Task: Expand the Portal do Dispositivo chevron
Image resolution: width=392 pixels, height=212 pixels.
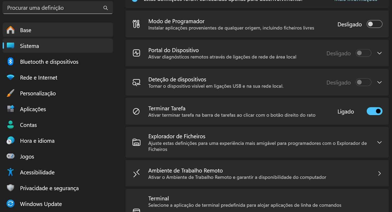Action: click(379, 53)
